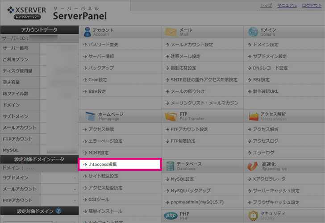Open サブドメイン設定
Screen dimensions: 325x223
point(270,56)
